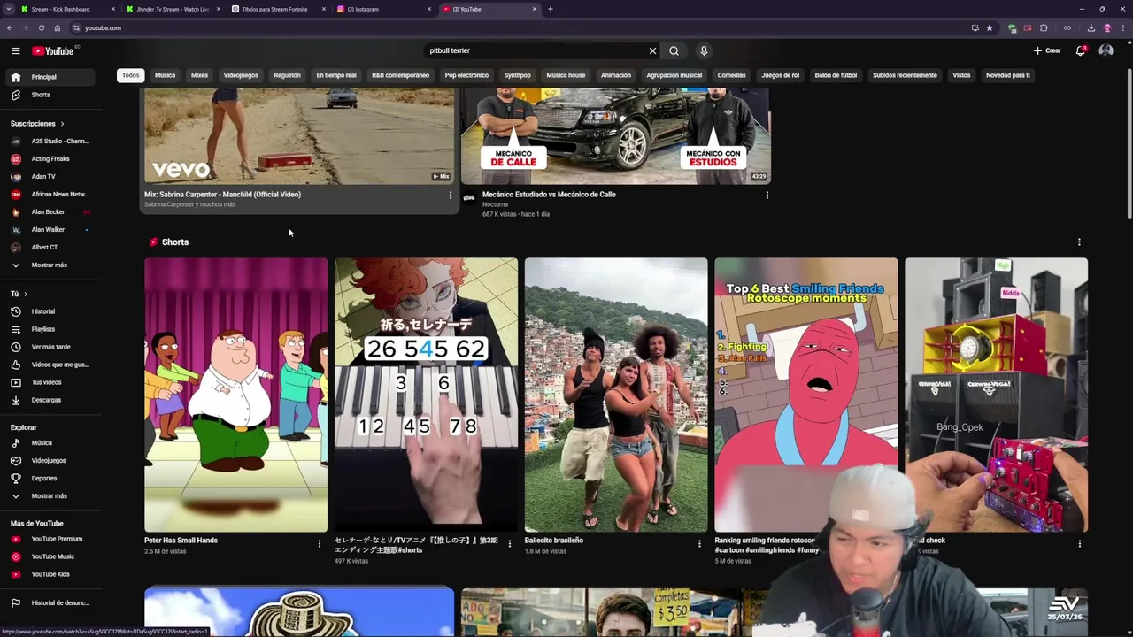This screenshot has height=637, width=1133.
Task: Open Tus videos in the sidebar
Action: [50, 382]
